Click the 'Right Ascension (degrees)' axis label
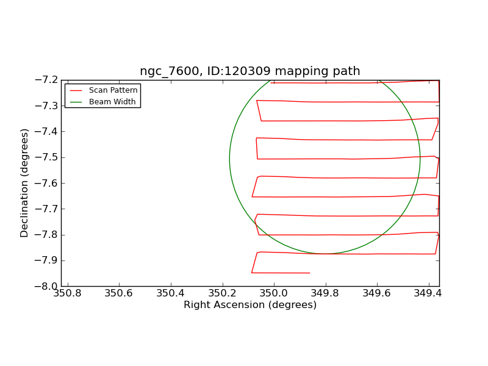Screen dimensions: 488x366 (250, 304)
